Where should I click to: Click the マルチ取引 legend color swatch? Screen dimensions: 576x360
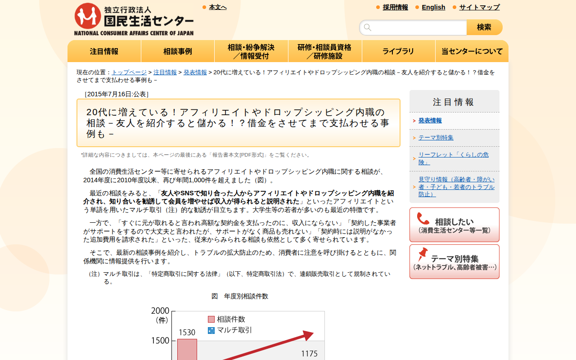click(x=211, y=330)
